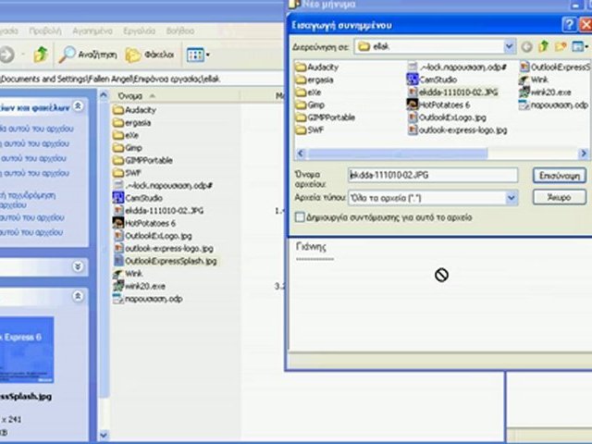The width and height of the screenshot is (592, 444).
Task: Click Explorer scrollbar up arrow
Action: (104, 95)
